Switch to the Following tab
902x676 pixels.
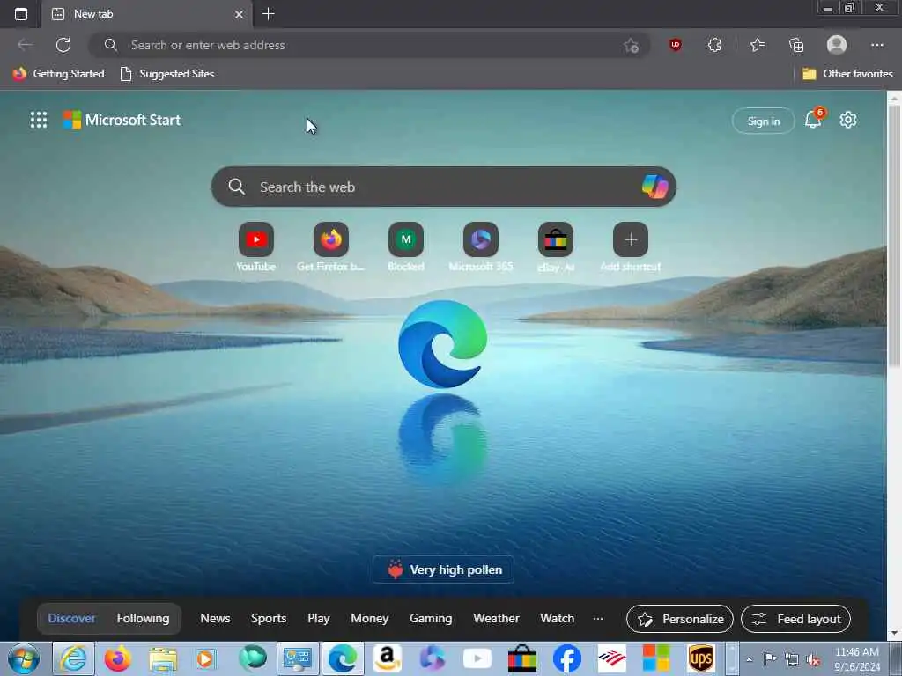pyautogui.click(x=144, y=618)
